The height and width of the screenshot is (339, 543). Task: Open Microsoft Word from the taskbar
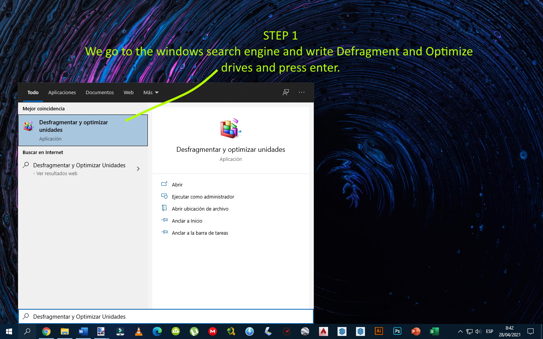83,331
